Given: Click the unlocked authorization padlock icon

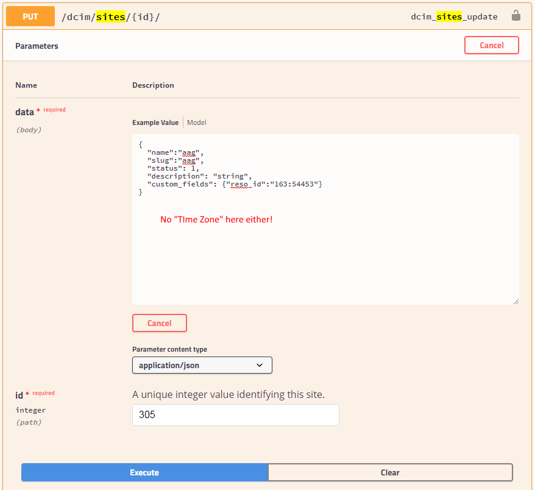Looking at the screenshot, I should [516, 16].
